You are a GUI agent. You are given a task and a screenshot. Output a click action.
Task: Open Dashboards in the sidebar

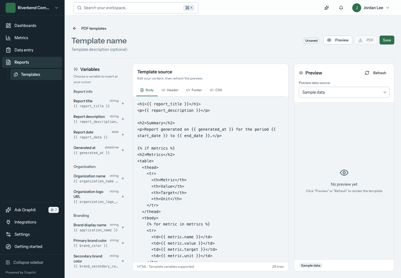tap(32, 26)
